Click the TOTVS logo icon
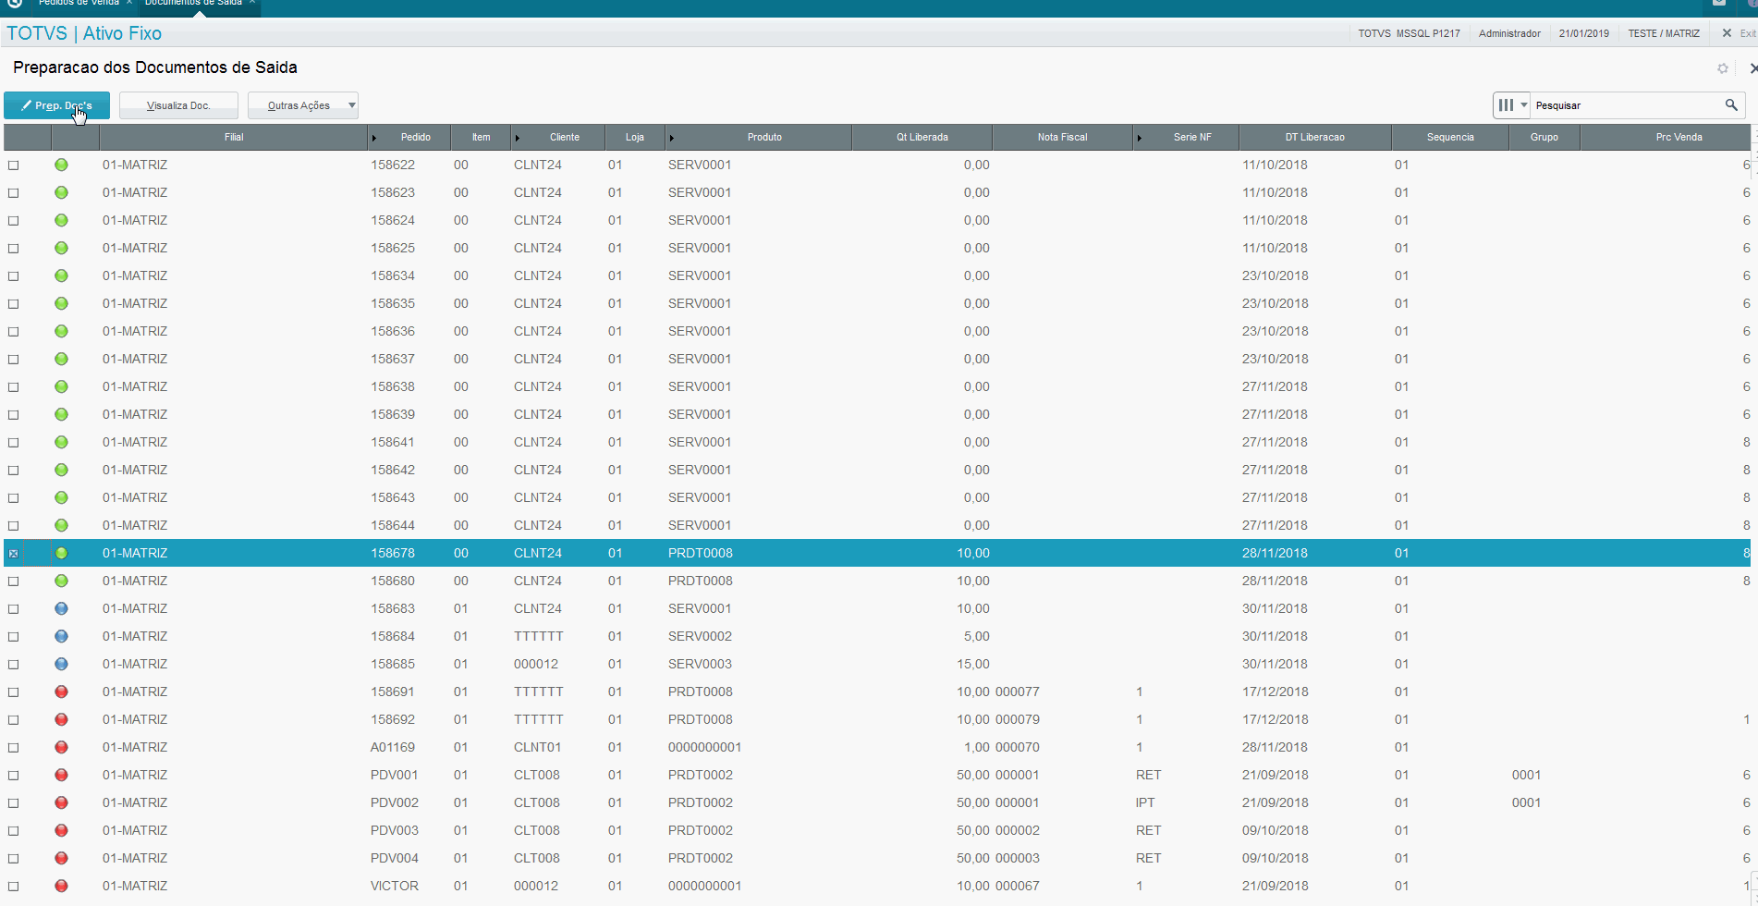 (14, 3)
